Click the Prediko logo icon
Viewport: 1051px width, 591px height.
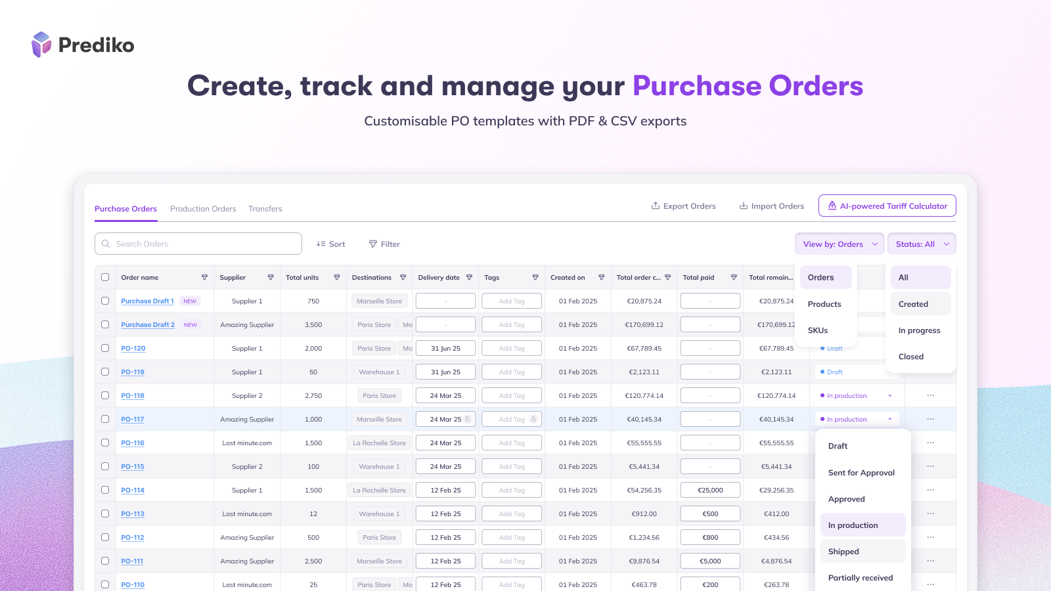point(41,45)
